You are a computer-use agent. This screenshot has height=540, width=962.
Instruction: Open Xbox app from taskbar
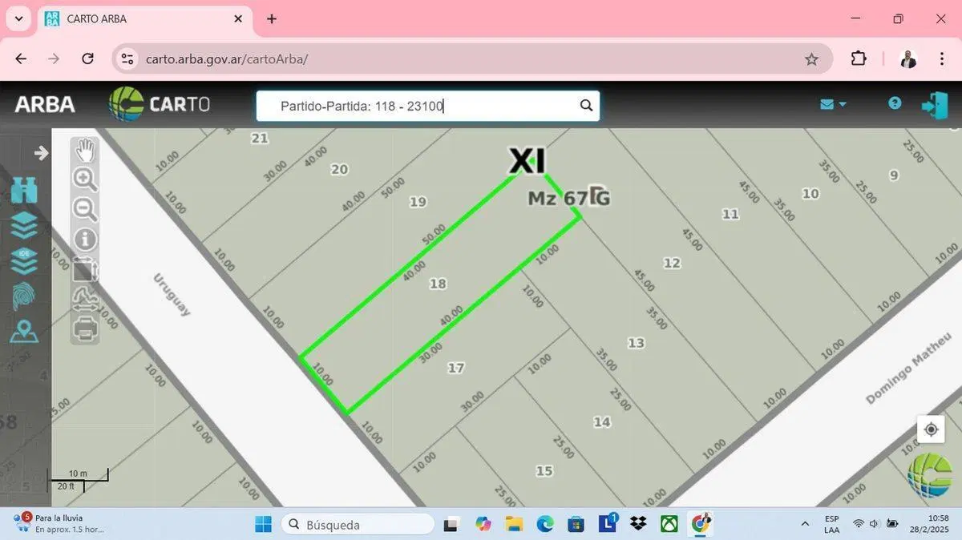pyautogui.click(x=669, y=524)
